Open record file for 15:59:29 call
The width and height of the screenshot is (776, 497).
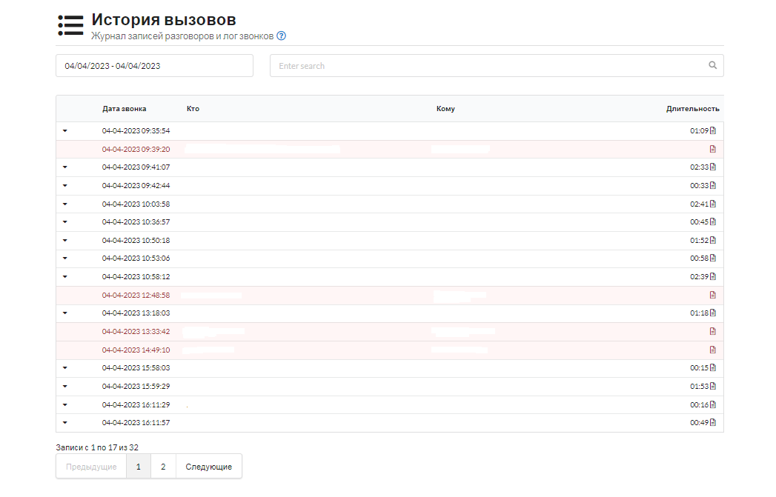tap(713, 386)
